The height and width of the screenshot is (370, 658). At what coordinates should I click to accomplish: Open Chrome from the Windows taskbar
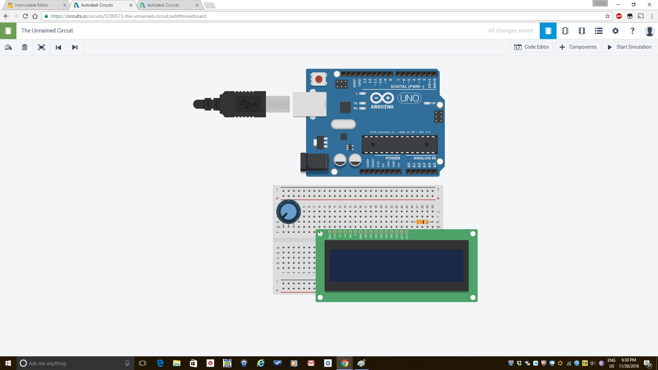[345, 363]
